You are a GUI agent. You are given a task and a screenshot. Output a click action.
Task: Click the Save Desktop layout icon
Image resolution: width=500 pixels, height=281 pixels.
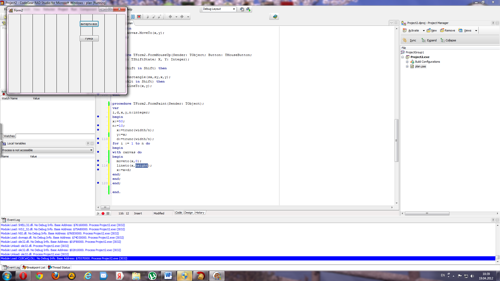242,9
